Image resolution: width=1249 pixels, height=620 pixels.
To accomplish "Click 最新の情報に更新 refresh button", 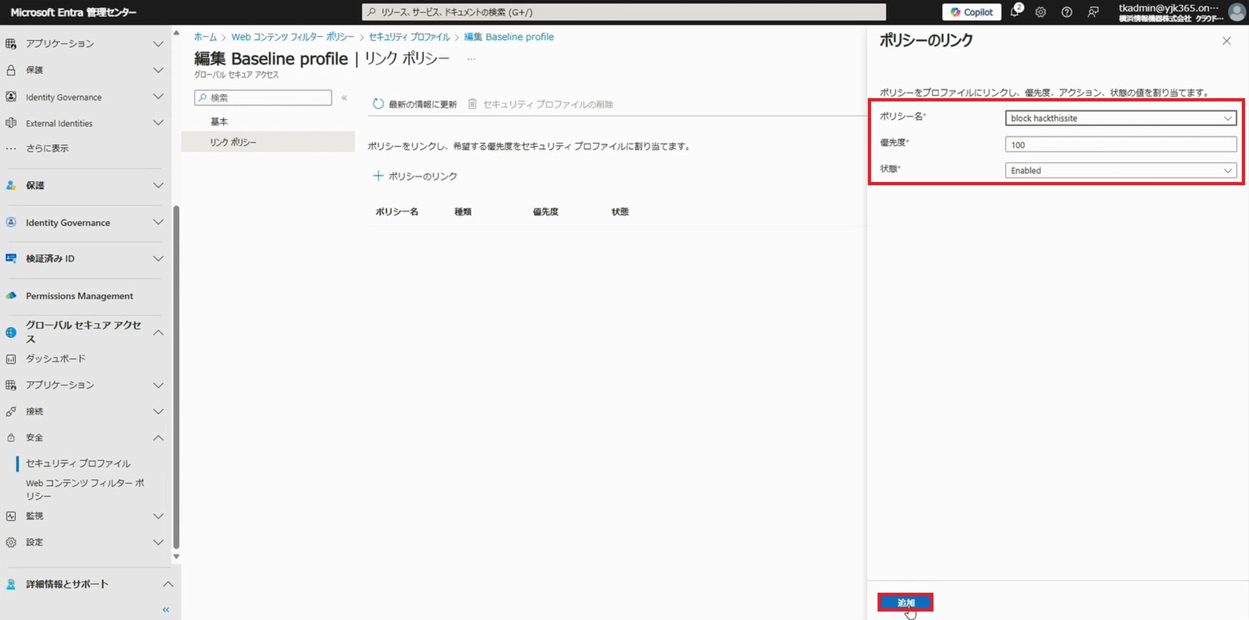I will click(x=414, y=104).
